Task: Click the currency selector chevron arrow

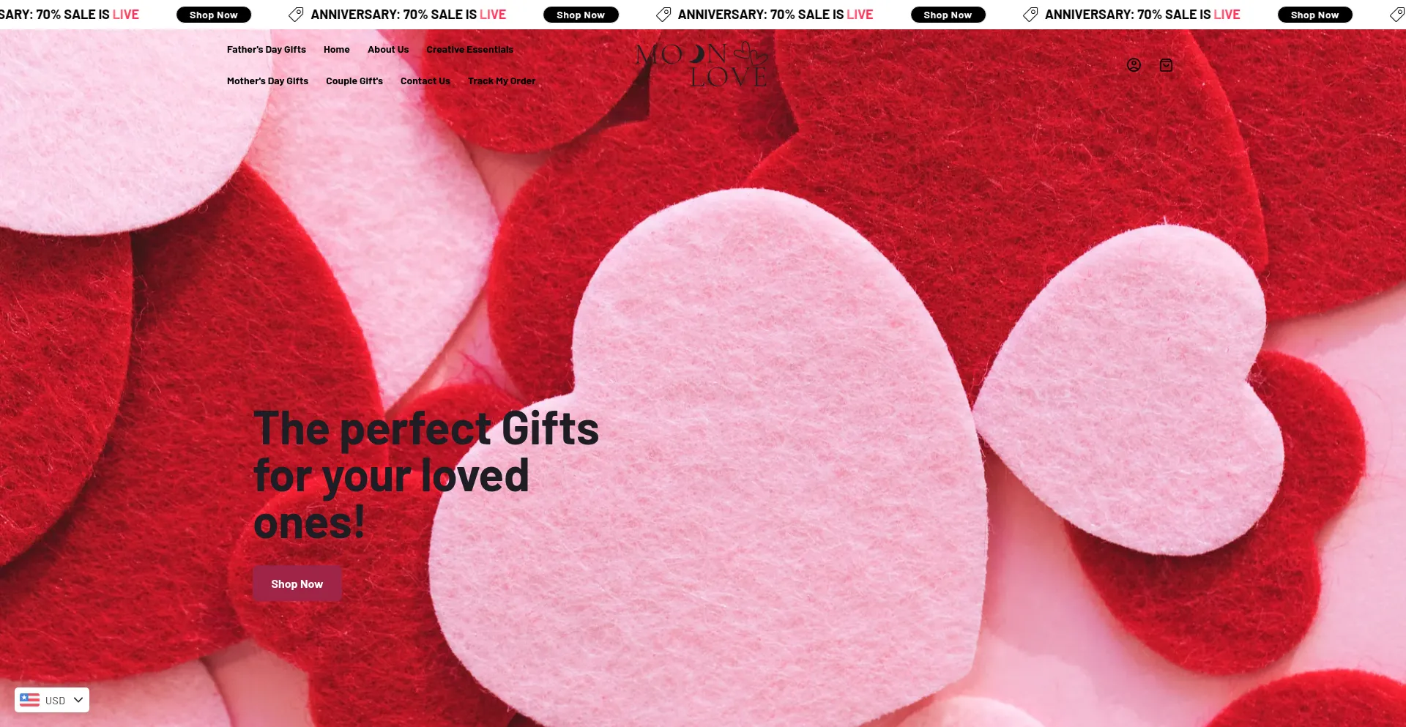Action: pyautogui.click(x=78, y=700)
